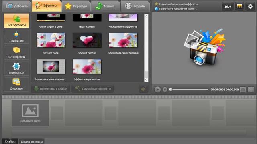Open the Добавить tab
The width and height of the screenshot is (257, 144).
[x=17, y=6]
